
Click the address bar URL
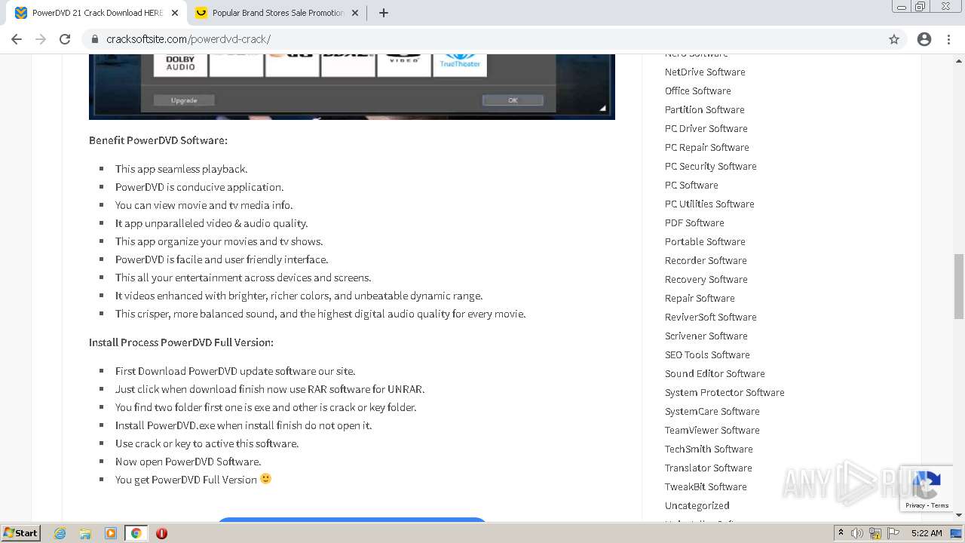click(x=188, y=39)
